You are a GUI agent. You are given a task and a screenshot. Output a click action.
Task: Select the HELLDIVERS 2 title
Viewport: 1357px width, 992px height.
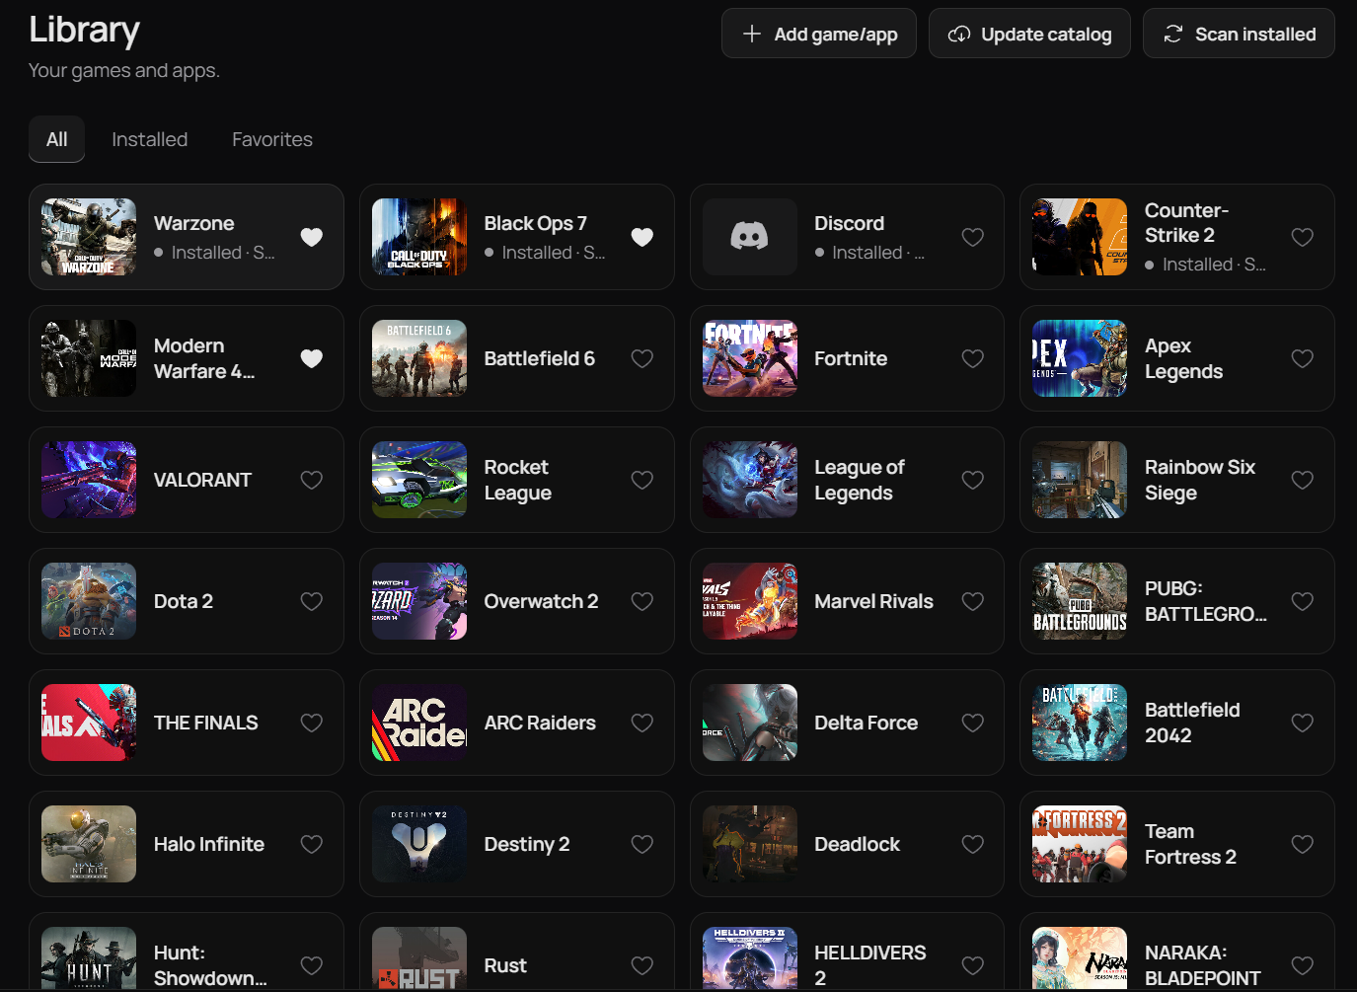click(870, 965)
